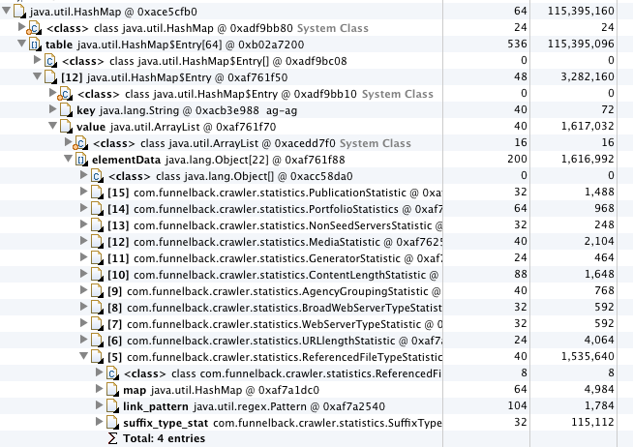This screenshot has height=447, width=633.
Task: Click the array icon of elementData Object[22]
Action: pos(82,161)
